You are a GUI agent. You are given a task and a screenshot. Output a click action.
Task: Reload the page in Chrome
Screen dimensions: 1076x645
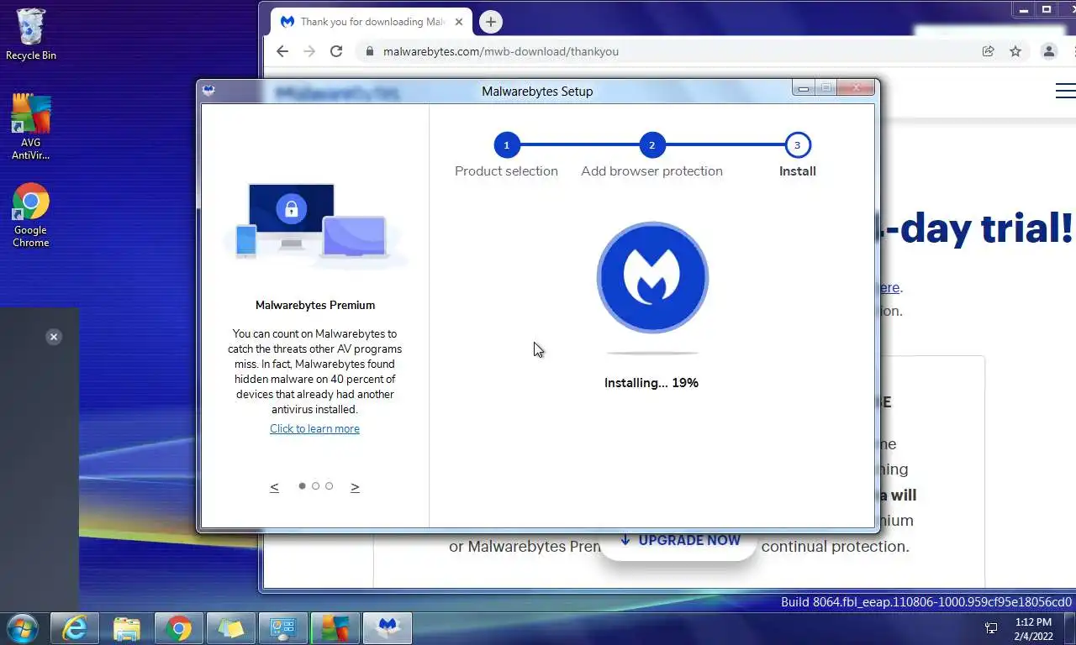click(x=336, y=51)
